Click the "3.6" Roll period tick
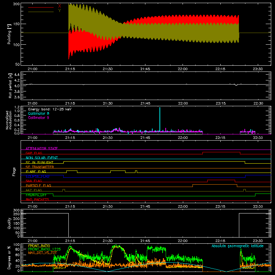Image resolution: width=275 pixels, height=275 pixels. click(x=17, y=97)
